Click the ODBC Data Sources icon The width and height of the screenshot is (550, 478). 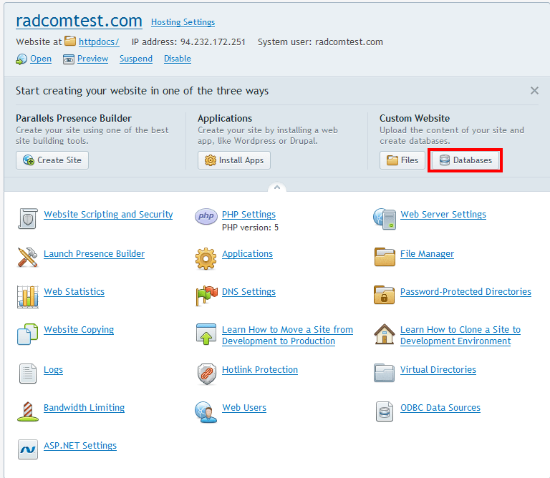tap(385, 411)
